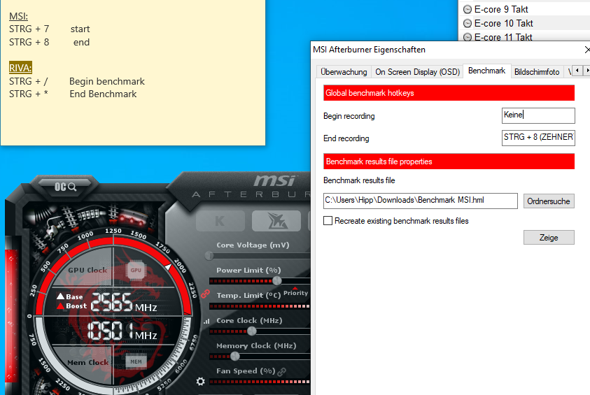Click 'Begin benchmark' text in the note
This screenshot has height=395, width=590.
coord(107,82)
